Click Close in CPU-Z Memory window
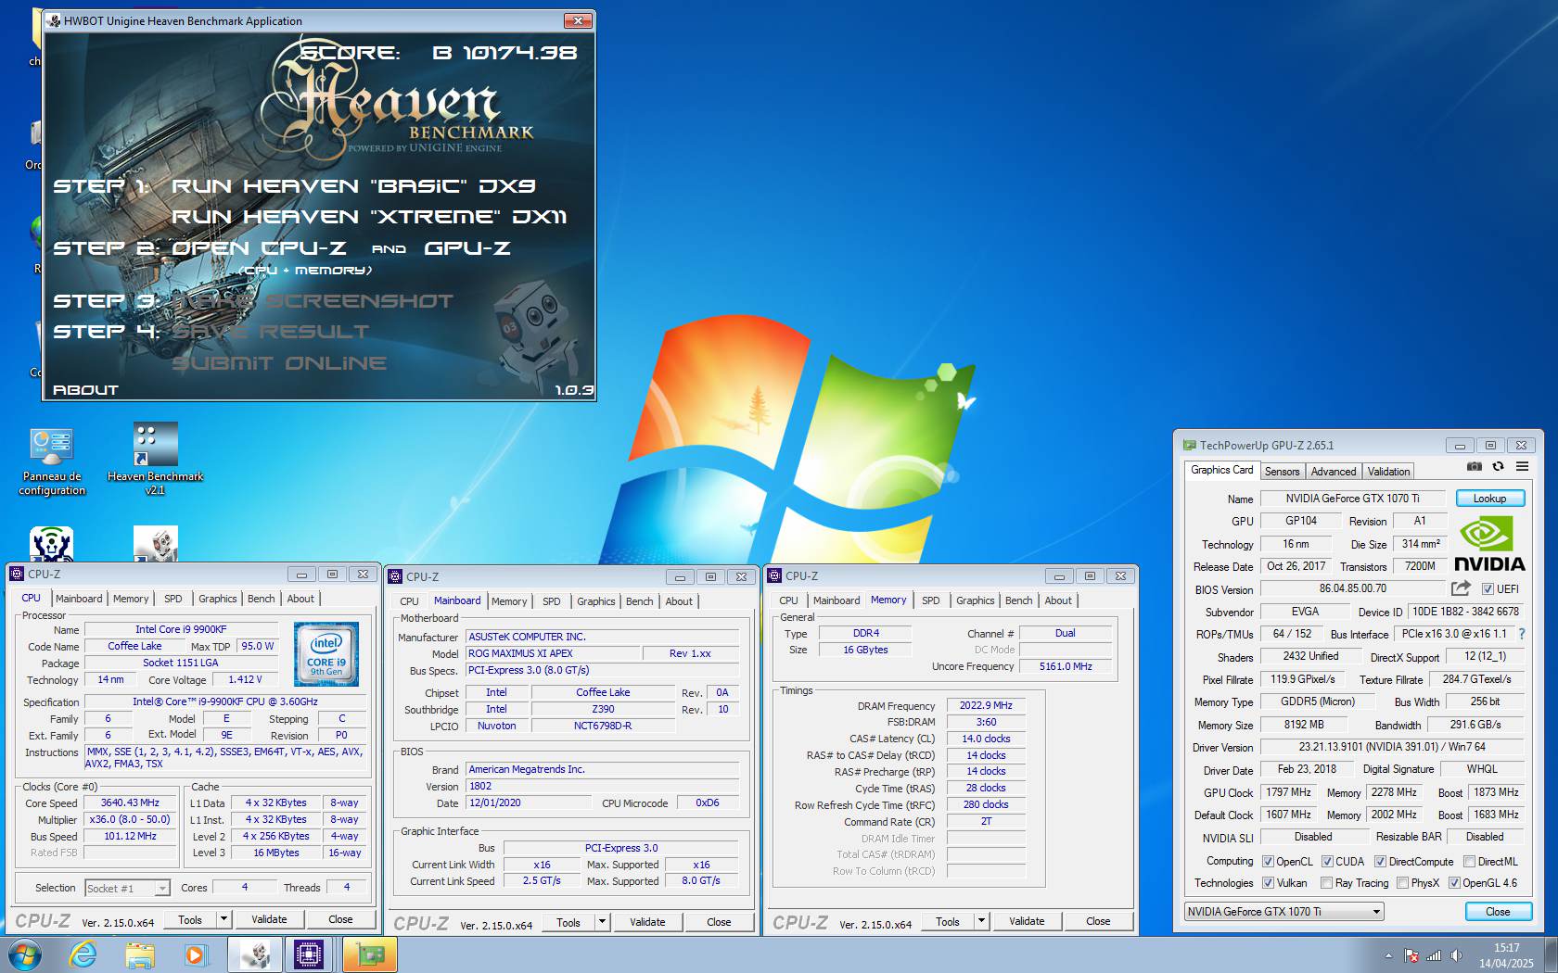This screenshot has width=1558, height=973. pyautogui.click(x=1098, y=921)
